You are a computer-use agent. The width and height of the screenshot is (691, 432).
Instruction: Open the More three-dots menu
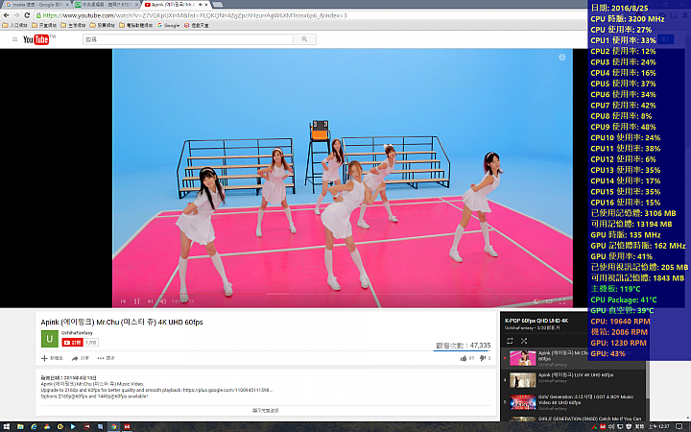pos(106,358)
